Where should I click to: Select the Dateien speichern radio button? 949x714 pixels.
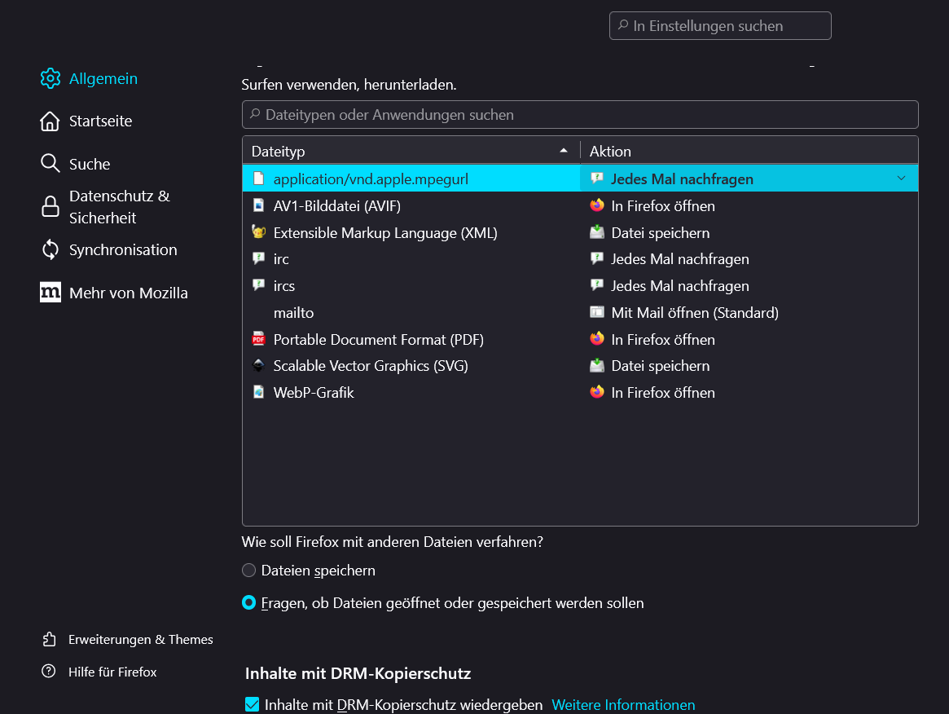(x=248, y=571)
